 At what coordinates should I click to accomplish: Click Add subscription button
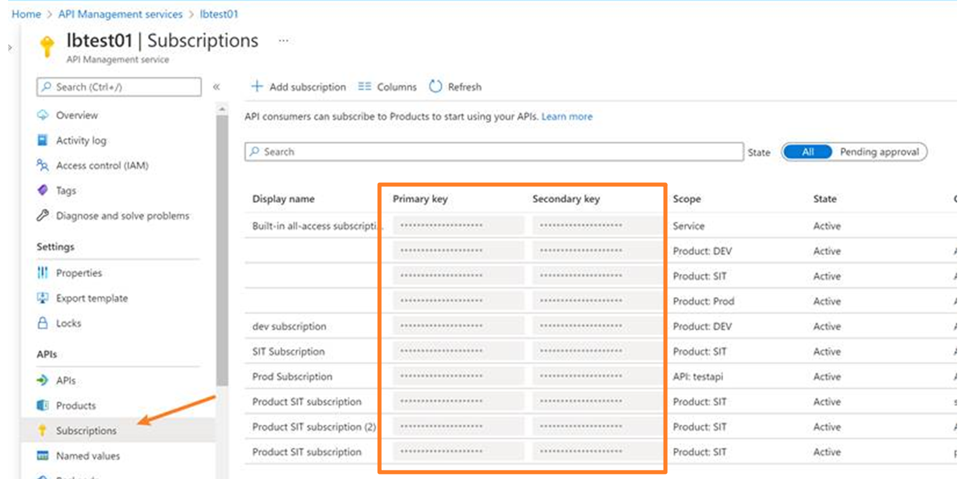coord(299,87)
